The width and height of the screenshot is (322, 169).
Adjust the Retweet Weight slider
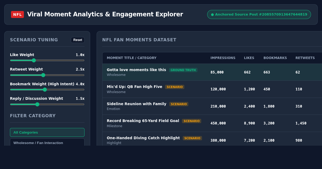tap(47, 75)
